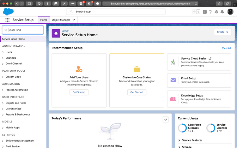Open the Email Setup tile
Screen dimensions: 237x148
[x=199, y=80]
